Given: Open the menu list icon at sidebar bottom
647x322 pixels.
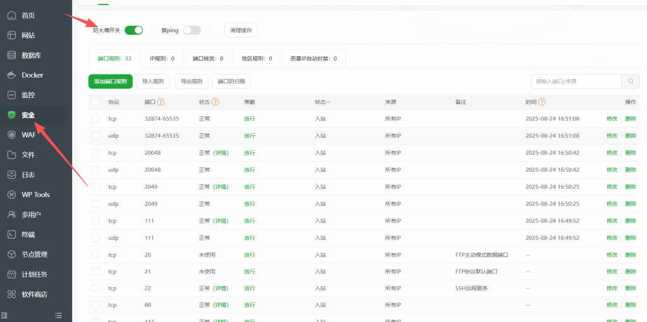Looking at the screenshot, I should coord(59,315).
